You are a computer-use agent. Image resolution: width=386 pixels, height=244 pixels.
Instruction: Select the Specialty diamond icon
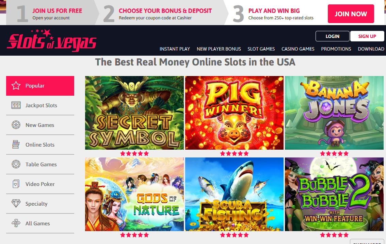tap(16, 204)
